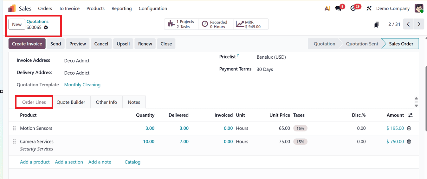
Task: Open the MRR $ 945.00 smart button
Action: point(251,24)
